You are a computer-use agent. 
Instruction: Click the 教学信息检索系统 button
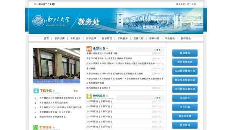[185, 80]
